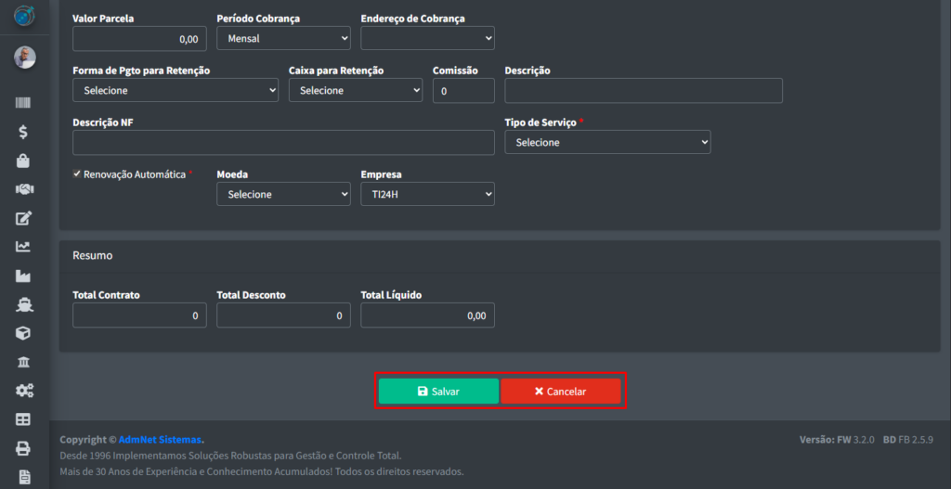Click the bank building sidebar icon
The width and height of the screenshot is (951, 489).
click(24, 362)
